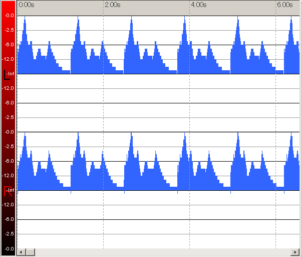The width and height of the screenshot is (302, 257).
Task: Click the bottommost -0.0 dB scale label
Action: click(x=9, y=248)
